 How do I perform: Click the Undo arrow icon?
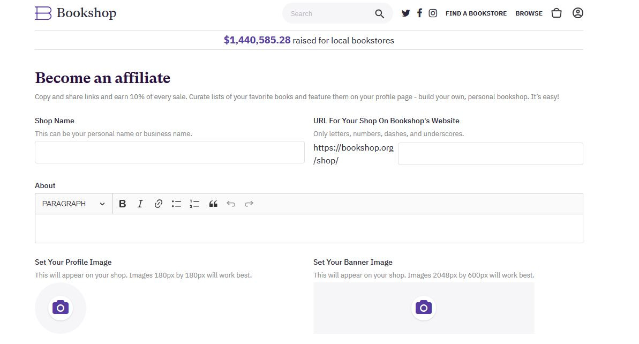point(231,204)
